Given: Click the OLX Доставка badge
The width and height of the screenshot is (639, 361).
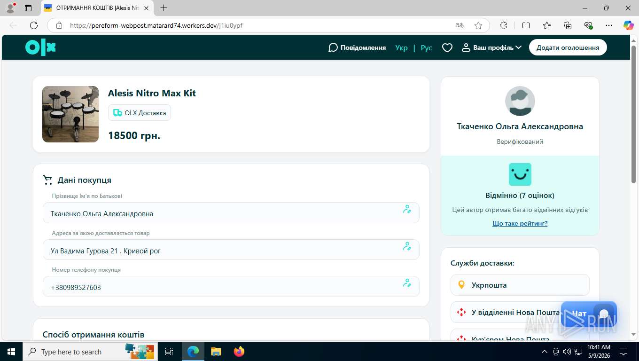Looking at the screenshot, I should (140, 113).
